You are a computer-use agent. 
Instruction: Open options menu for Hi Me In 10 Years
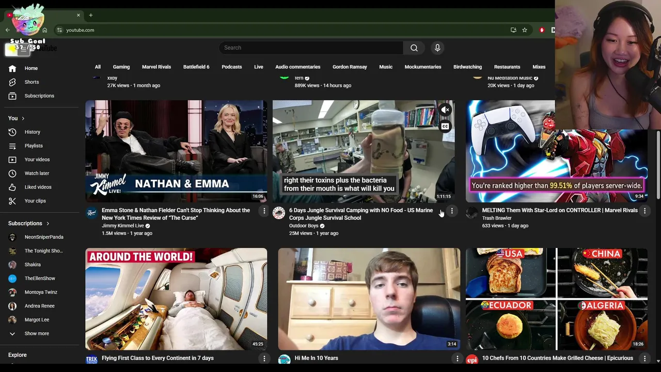[x=457, y=358]
